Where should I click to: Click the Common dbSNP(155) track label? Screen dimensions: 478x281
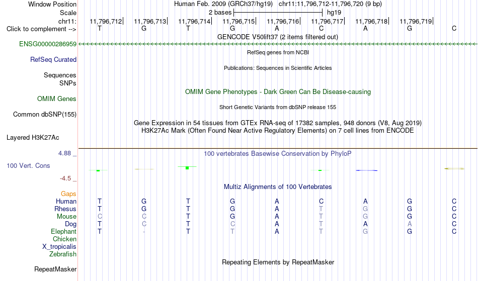coord(45,115)
